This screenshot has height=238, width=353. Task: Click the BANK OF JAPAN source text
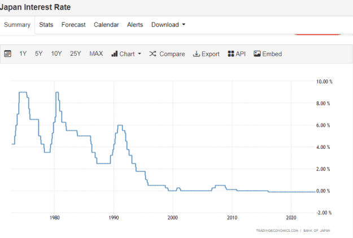(317, 231)
